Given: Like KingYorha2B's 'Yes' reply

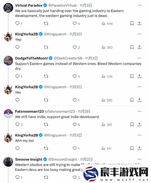Looking at the screenshot, I should [76, 100].
